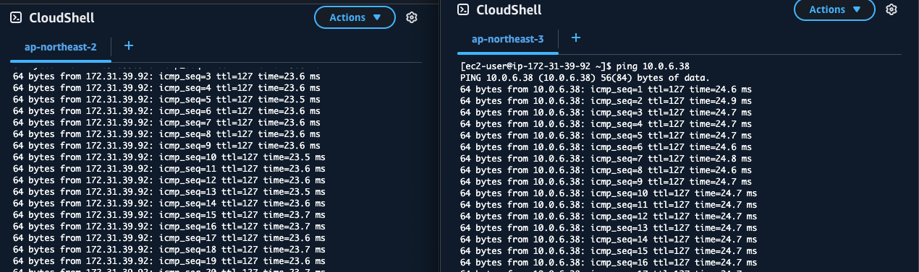Click 'PING 10.0.6.38 (10.0.6.38) 56(84) bytes' line

(585, 78)
